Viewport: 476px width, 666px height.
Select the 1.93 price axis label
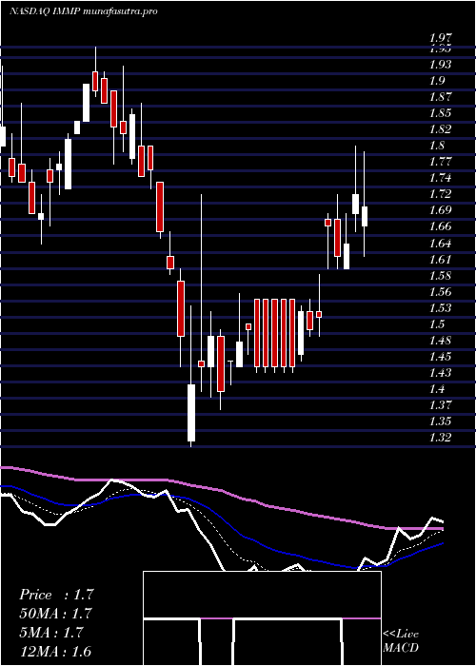(440, 65)
